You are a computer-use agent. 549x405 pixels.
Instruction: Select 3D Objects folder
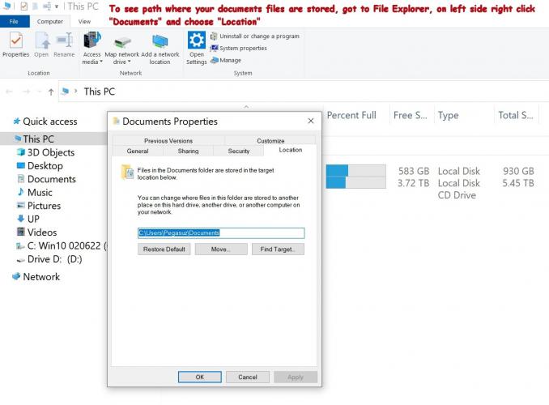point(51,152)
